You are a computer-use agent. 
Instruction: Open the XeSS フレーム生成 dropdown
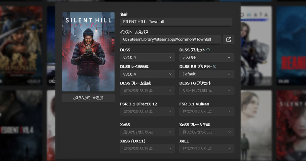pos(207,132)
